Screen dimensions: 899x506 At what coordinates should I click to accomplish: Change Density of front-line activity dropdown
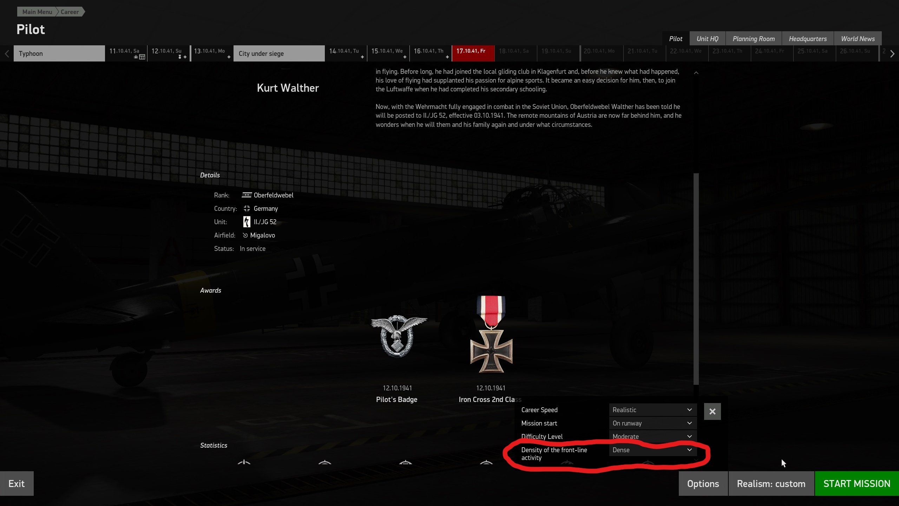click(653, 450)
